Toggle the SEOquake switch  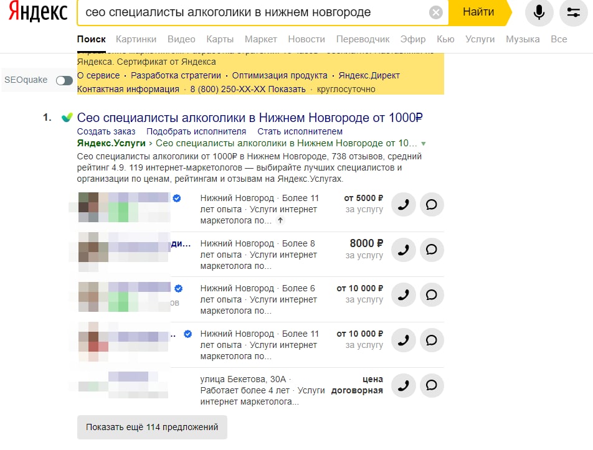64,80
